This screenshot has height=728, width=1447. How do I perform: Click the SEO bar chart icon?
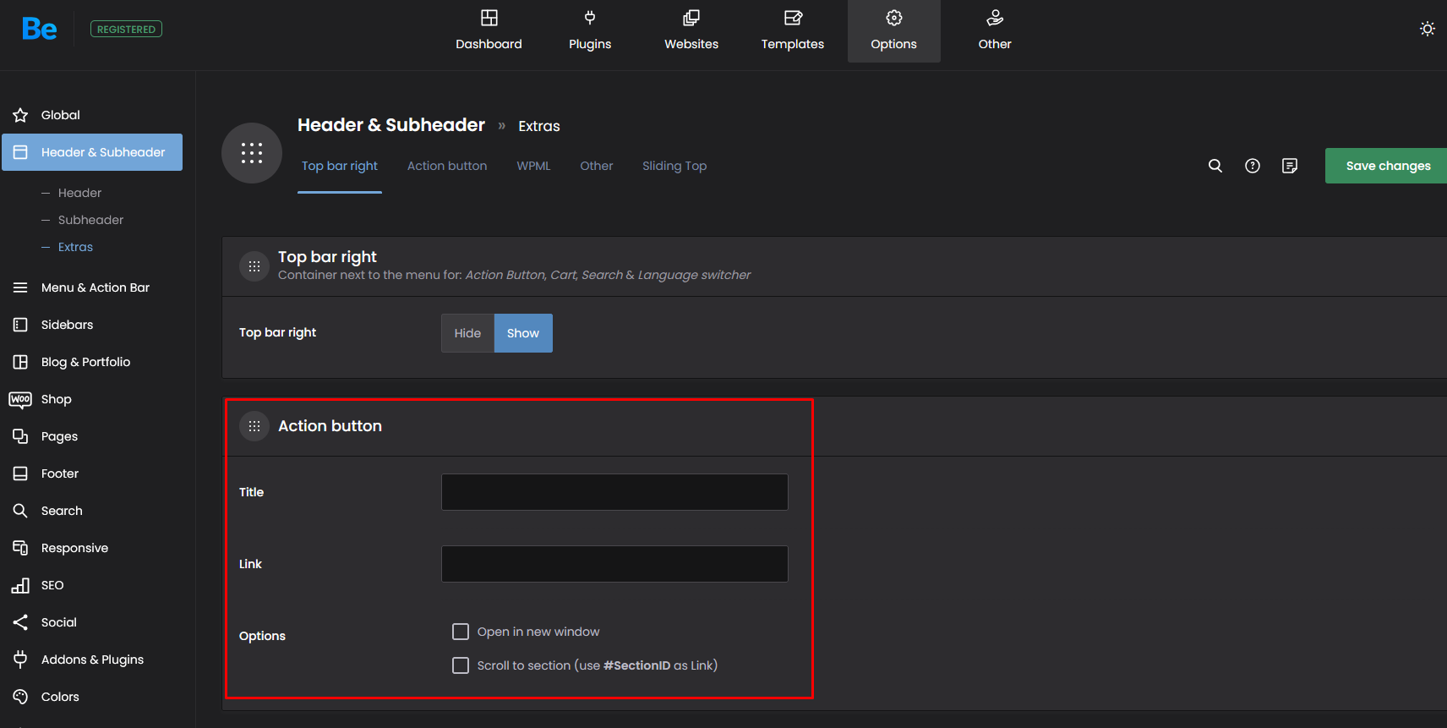pyautogui.click(x=20, y=585)
